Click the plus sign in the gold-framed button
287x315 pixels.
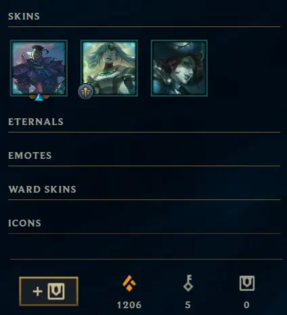click(37, 291)
